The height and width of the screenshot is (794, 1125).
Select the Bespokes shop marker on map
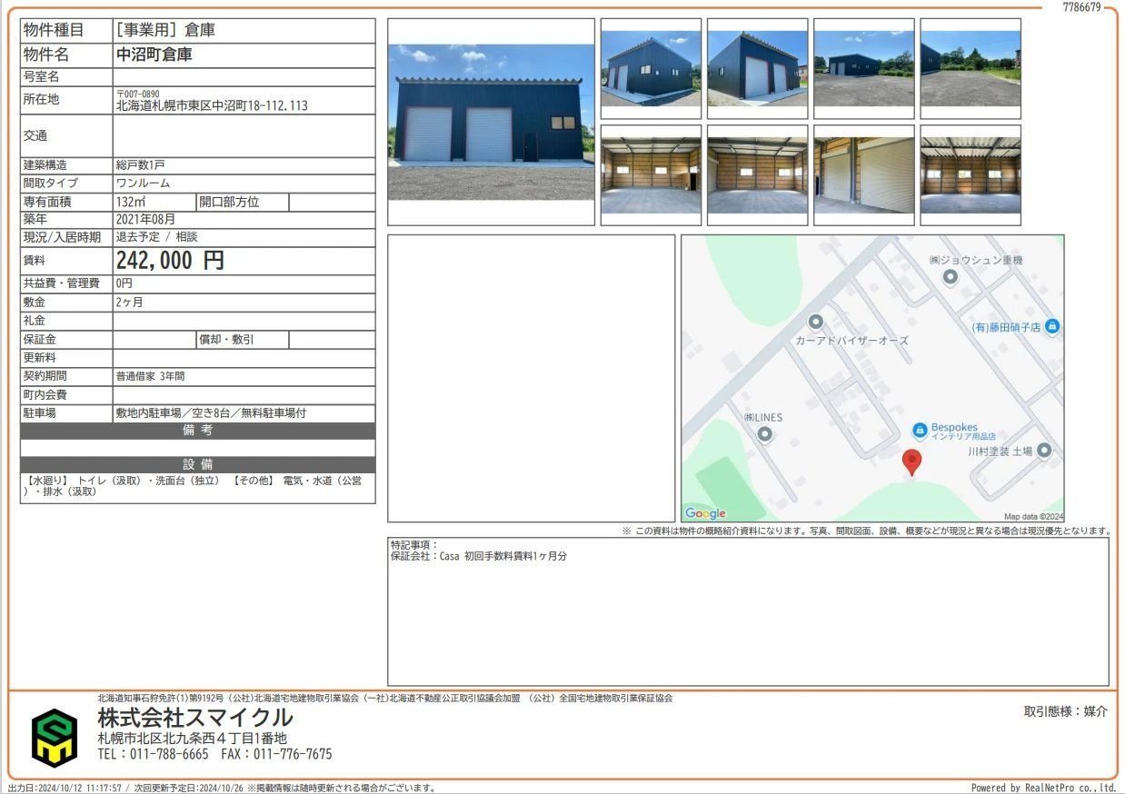[920, 429]
